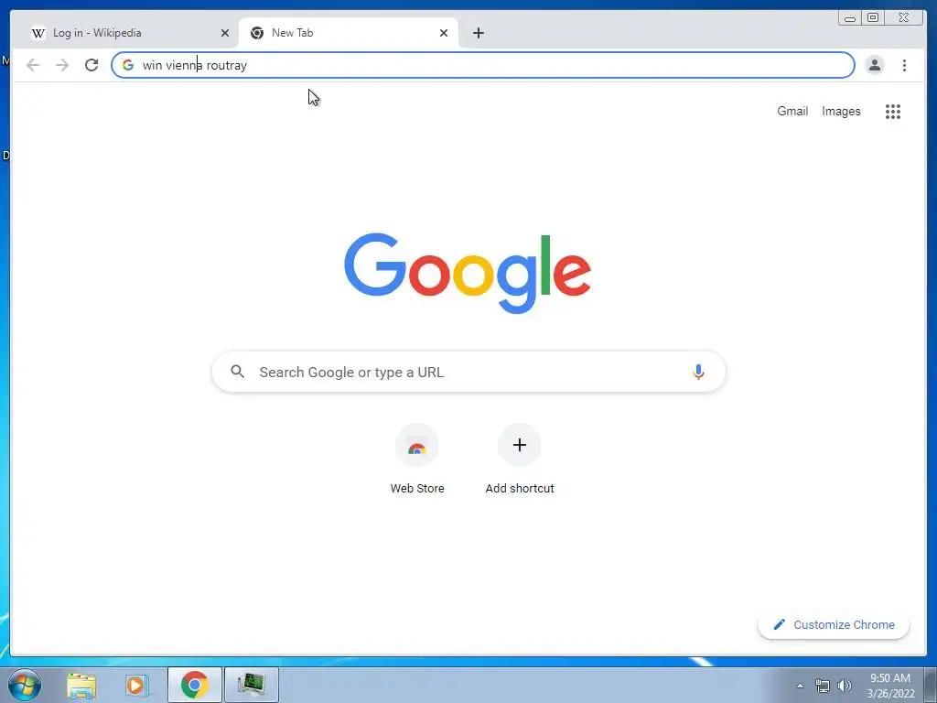Click the browser back arrow
Viewport: 937px width, 703px height.
(x=33, y=65)
